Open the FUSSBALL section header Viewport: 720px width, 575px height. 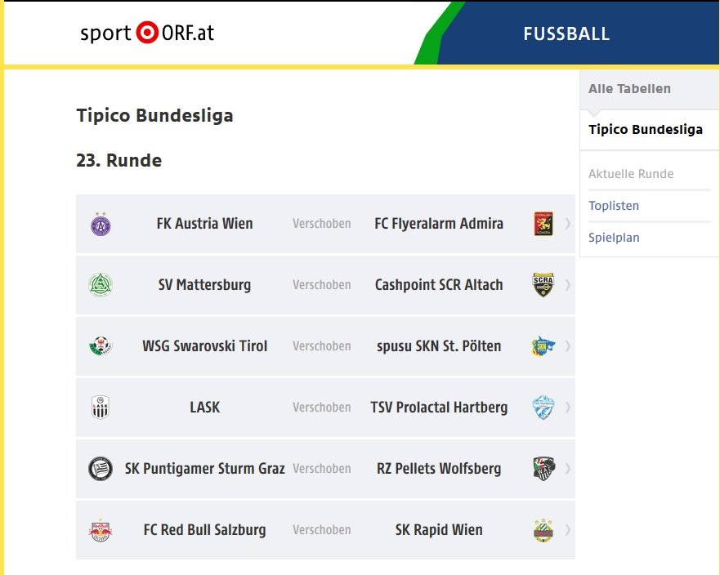(x=566, y=33)
